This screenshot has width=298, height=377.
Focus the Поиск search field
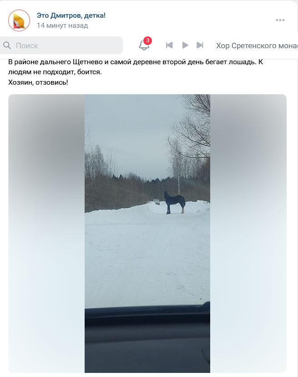pos(61,45)
